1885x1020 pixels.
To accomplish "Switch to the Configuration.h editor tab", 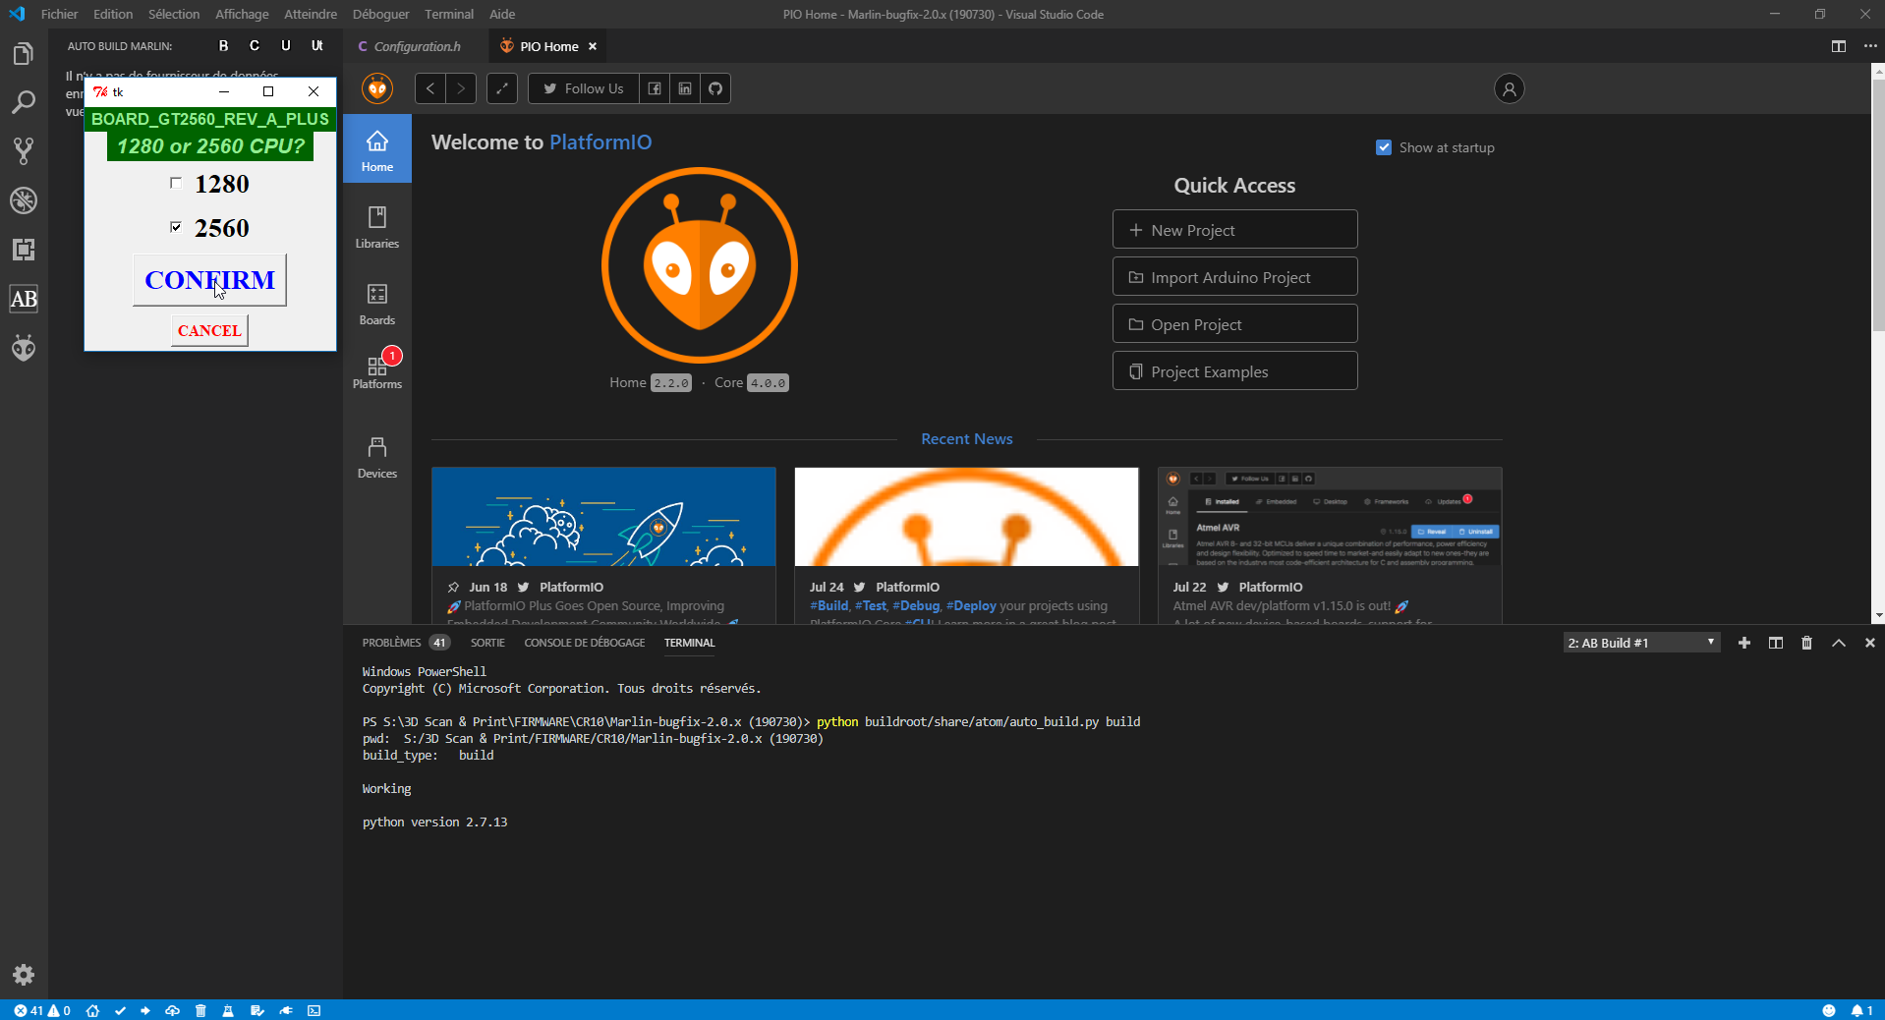I will [417, 46].
